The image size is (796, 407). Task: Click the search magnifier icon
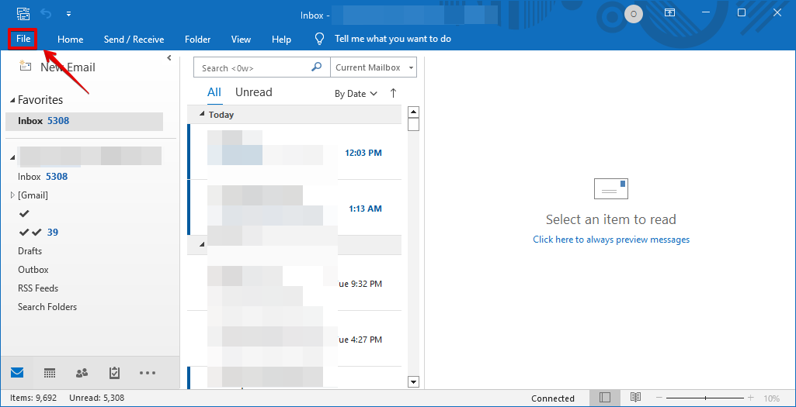pyautogui.click(x=316, y=67)
